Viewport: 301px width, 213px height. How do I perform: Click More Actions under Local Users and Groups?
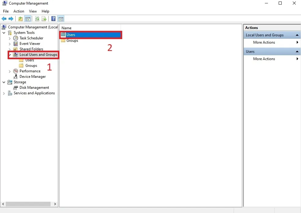coord(264,42)
